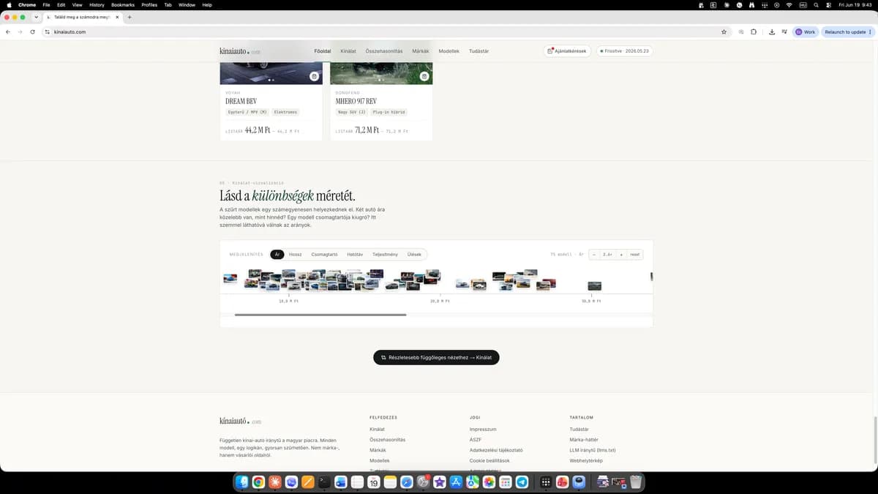Decrease zoom with the minus button
Image resolution: width=878 pixels, height=494 pixels.
pos(594,255)
